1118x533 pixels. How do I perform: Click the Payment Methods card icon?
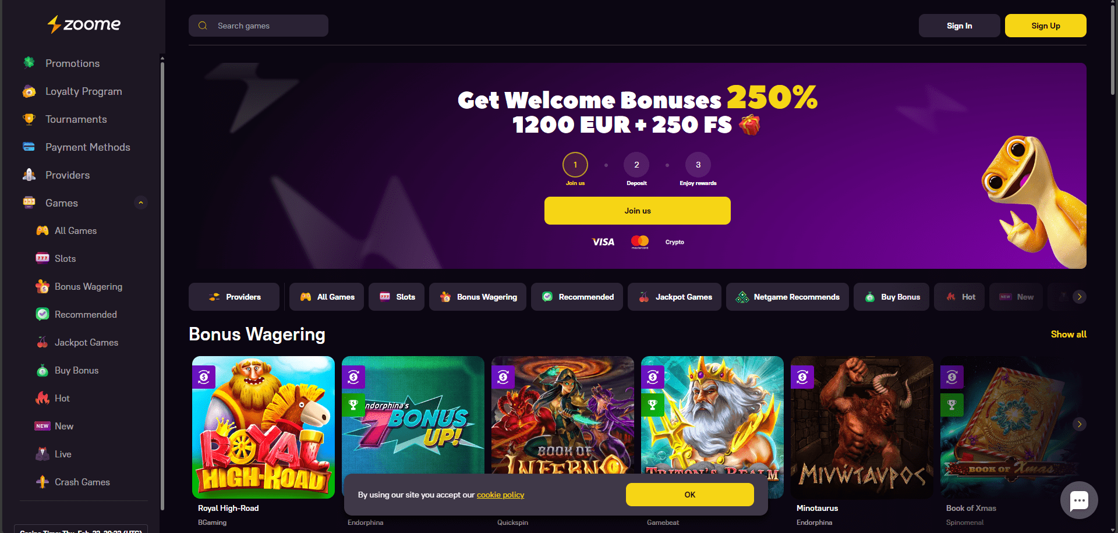tap(29, 147)
